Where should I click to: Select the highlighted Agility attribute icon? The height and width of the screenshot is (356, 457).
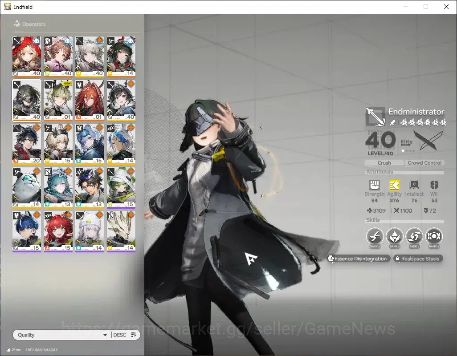pyautogui.click(x=394, y=185)
